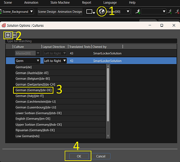This screenshot has height=162, width=180.
Task: Open the Scene menu
Action: [x=8, y=3]
